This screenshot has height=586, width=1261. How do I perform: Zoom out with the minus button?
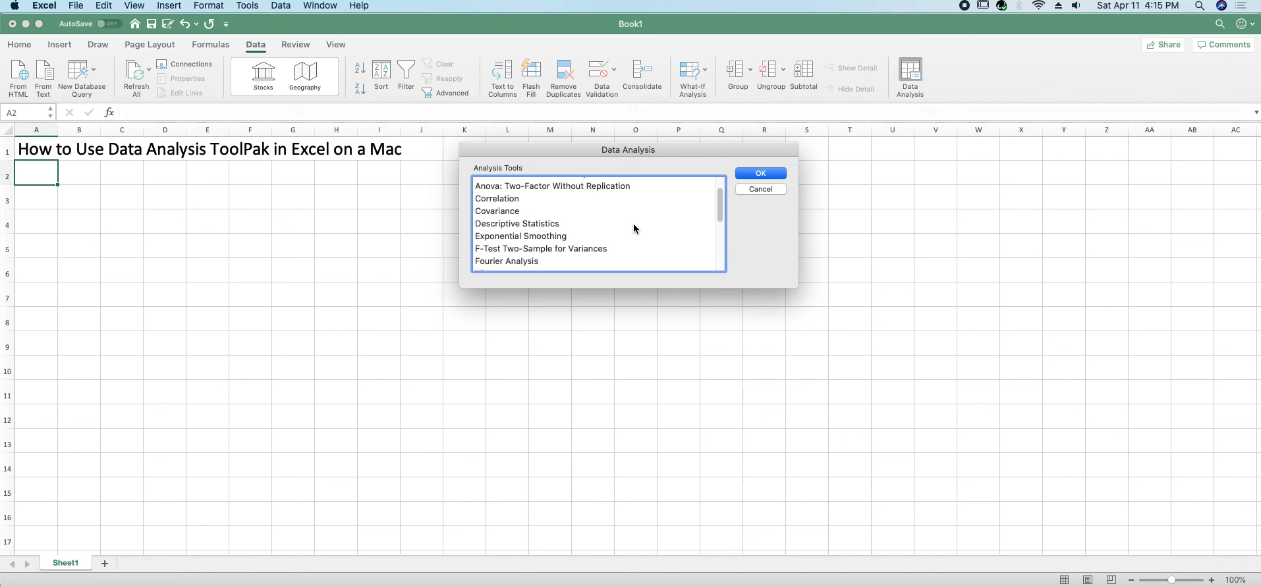(1132, 580)
